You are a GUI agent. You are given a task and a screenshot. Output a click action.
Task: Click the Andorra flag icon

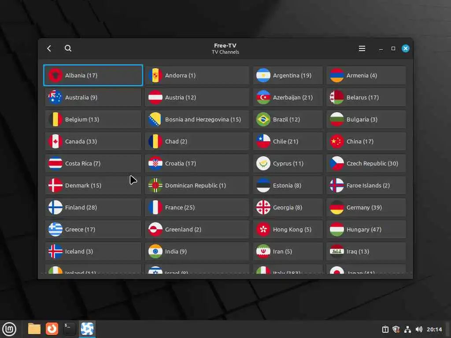click(155, 75)
